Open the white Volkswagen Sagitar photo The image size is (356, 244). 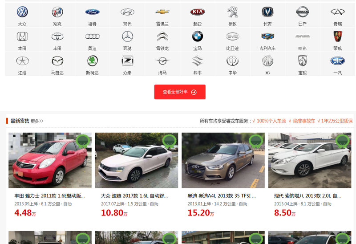pyautogui.click(x=137, y=160)
